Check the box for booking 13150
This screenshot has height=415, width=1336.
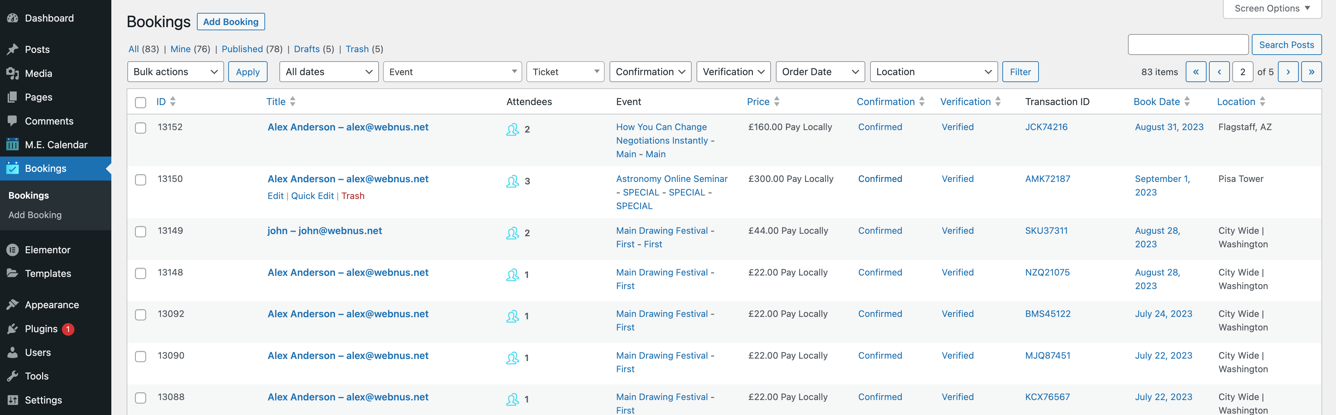point(141,180)
